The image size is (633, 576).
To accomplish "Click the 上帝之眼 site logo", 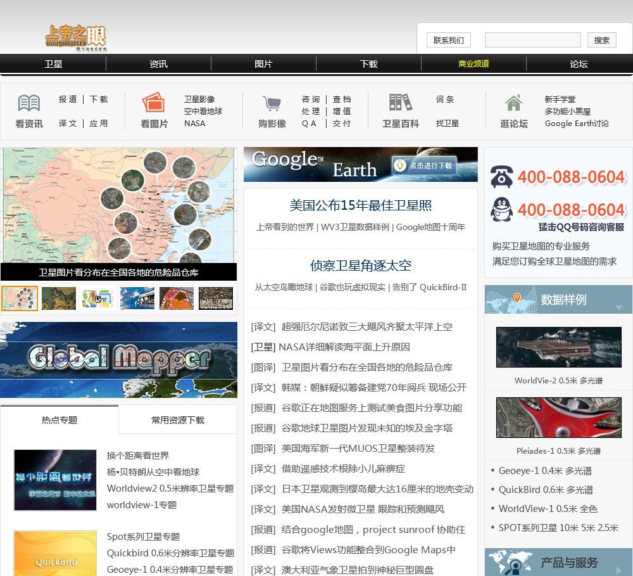I will tap(76, 38).
